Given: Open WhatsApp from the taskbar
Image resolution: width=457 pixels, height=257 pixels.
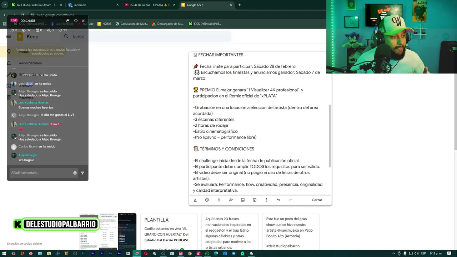Looking at the screenshot, I should [x=207, y=253].
